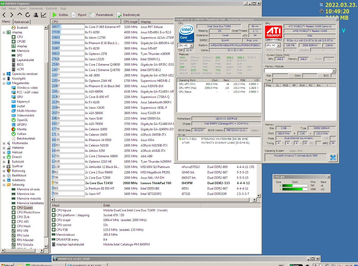Collapse the Alaplap tree node
The image size is (358, 266).
(4, 32)
